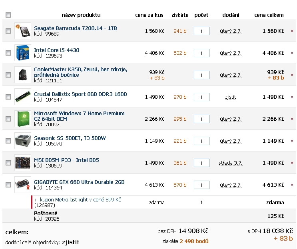Open Intel Core i5 box thumbnail
Viewport: 297px width, 249px height.
[23, 53]
